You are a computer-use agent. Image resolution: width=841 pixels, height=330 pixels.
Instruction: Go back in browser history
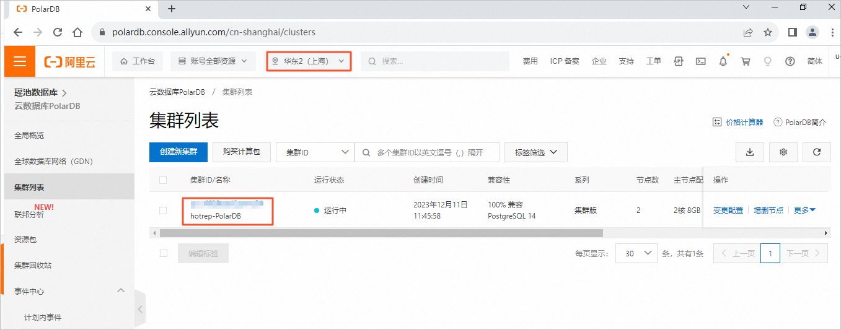[18, 32]
